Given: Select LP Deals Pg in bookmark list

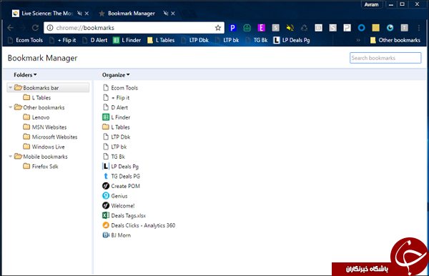Looking at the screenshot, I should 121,167.
